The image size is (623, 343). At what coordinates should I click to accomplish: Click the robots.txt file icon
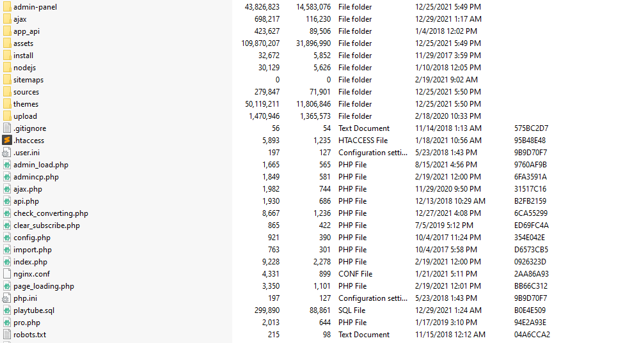(x=7, y=335)
